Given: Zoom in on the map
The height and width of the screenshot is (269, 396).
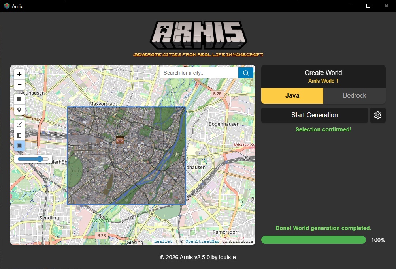Looking at the screenshot, I should point(19,74).
